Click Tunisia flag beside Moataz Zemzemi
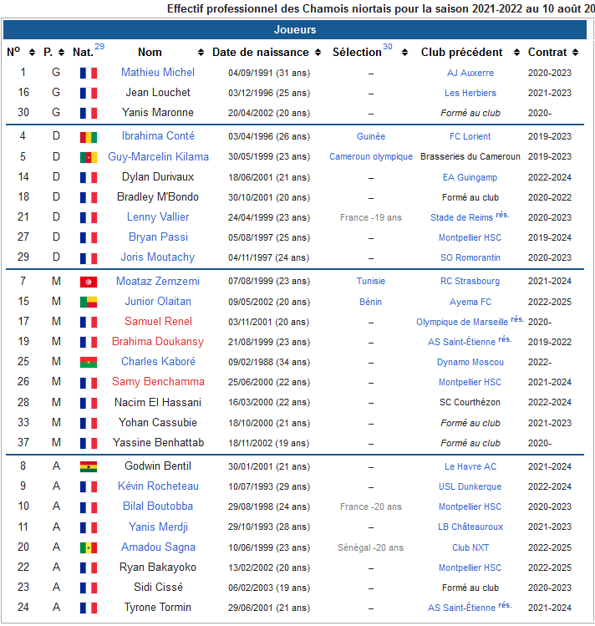595x626 pixels. (89, 282)
